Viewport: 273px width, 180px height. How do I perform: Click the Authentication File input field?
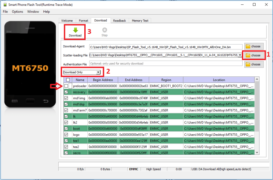(x=166, y=63)
